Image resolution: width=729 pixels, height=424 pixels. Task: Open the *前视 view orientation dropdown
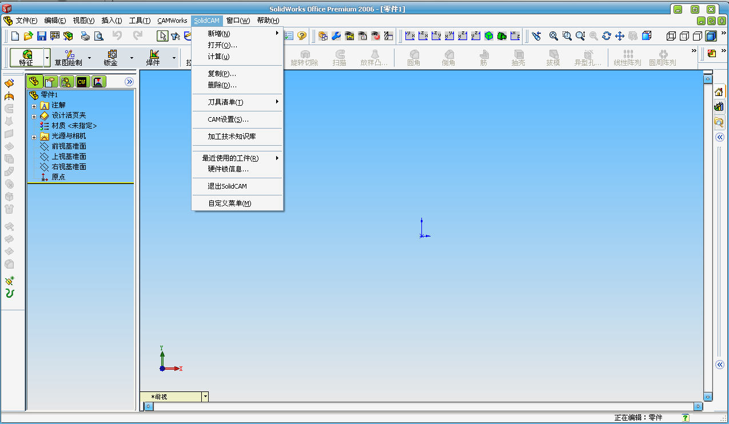click(x=205, y=397)
